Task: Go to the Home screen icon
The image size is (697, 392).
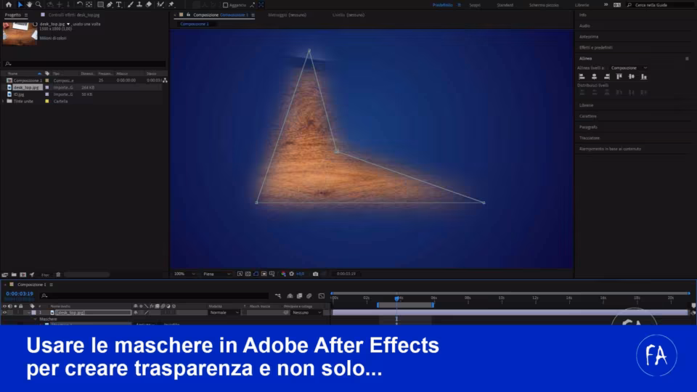Action: 9,4
